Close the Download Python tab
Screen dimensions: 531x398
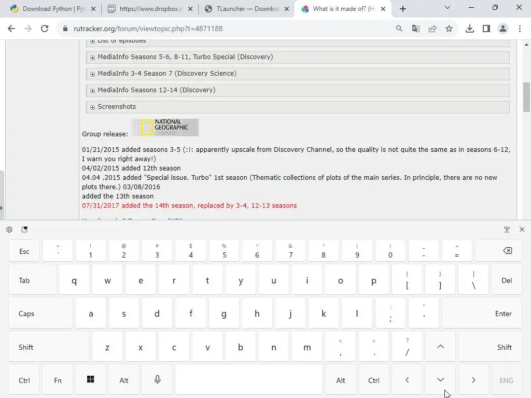93,9
